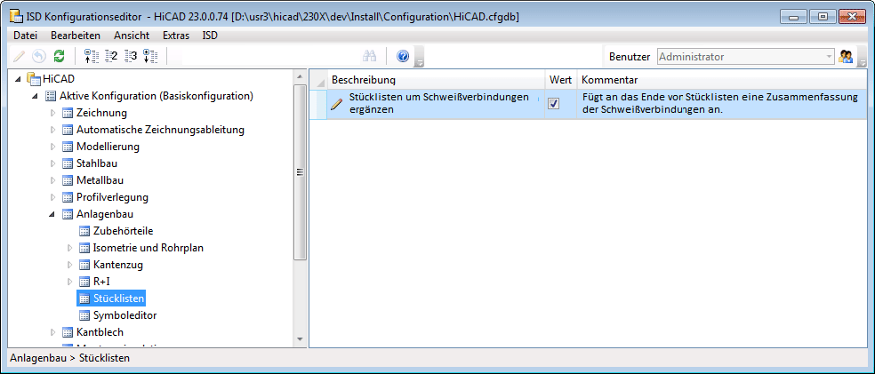Click the HiCAD root folder icon
Image resolution: width=875 pixels, height=374 pixels.
click(34, 79)
